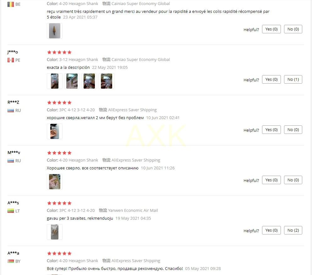Click Yes (0) on M***v's review
This screenshot has width=312, height=275.
pyautogui.click(x=271, y=180)
